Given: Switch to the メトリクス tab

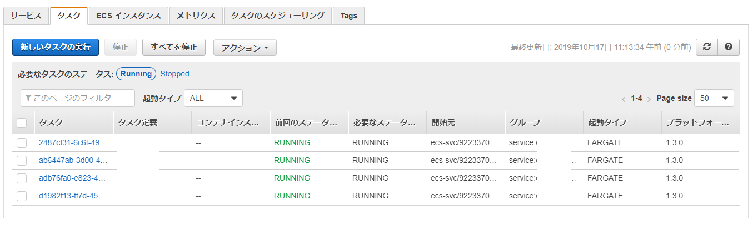Looking at the screenshot, I should tap(196, 16).
